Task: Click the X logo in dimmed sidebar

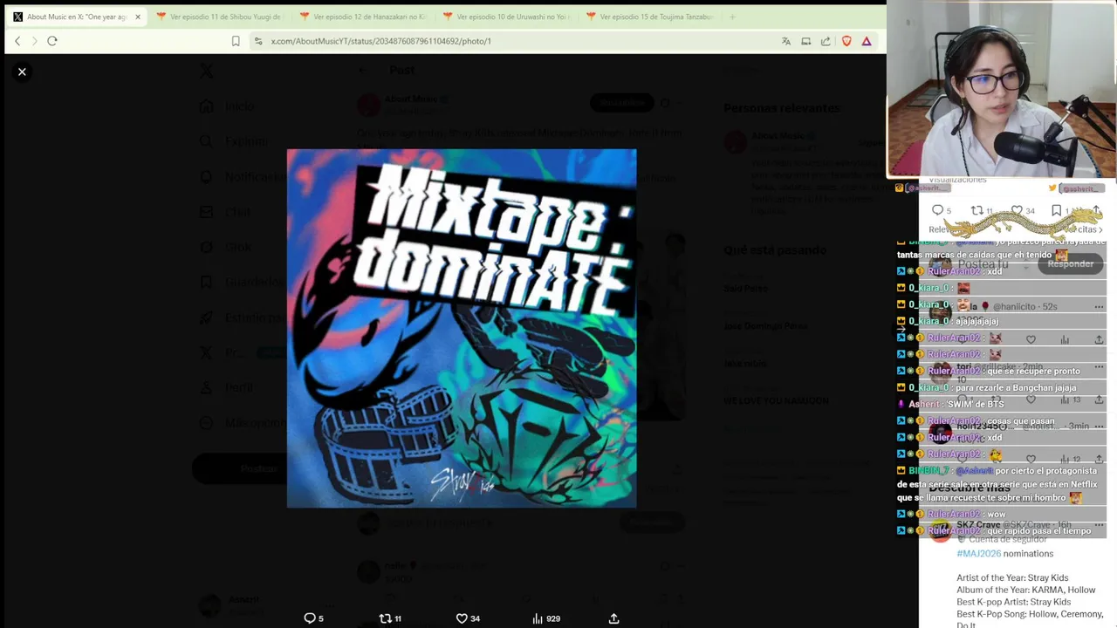Action: click(206, 72)
